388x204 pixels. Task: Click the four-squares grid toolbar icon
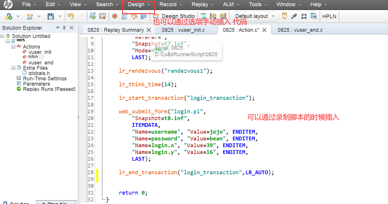pos(304,16)
